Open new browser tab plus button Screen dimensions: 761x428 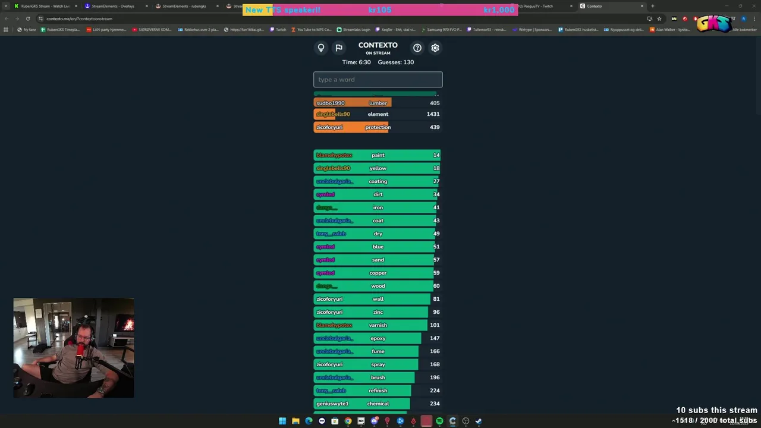[x=653, y=6]
